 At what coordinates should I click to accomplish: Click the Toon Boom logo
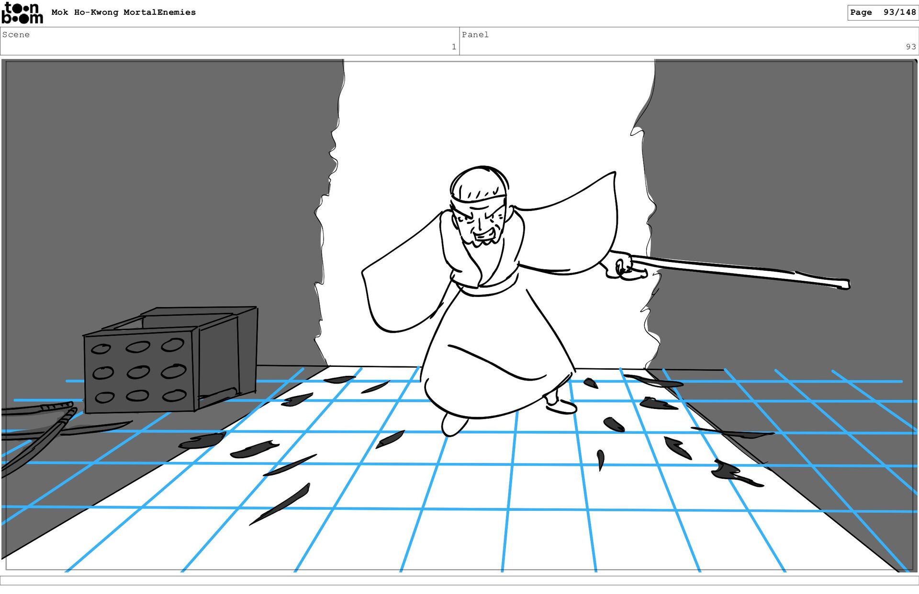pyautogui.click(x=22, y=13)
